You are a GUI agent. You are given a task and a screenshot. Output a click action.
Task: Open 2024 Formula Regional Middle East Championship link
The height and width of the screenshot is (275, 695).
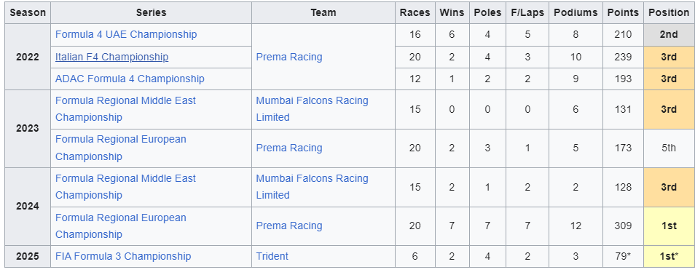(x=125, y=187)
